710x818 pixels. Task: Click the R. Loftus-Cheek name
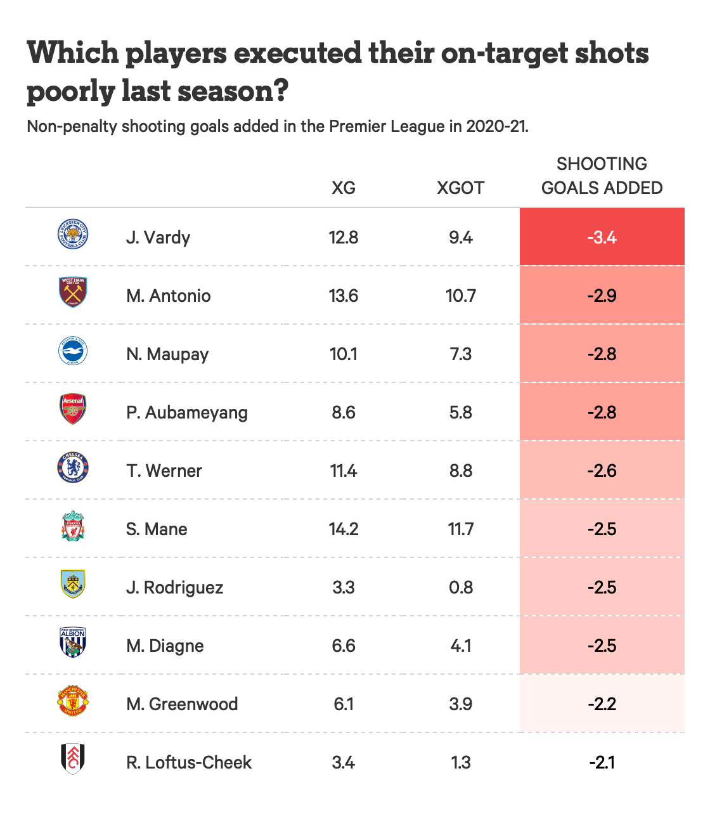tap(189, 762)
